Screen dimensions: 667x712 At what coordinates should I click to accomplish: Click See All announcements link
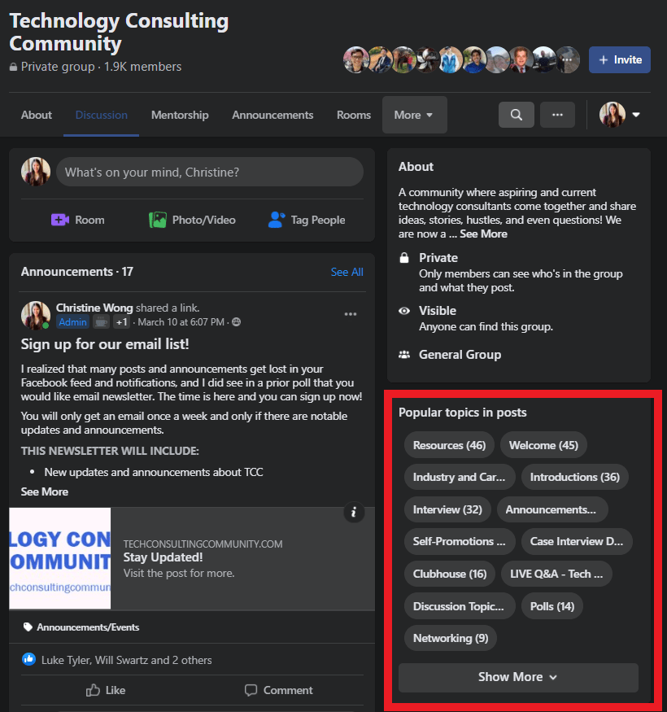coord(347,272)
